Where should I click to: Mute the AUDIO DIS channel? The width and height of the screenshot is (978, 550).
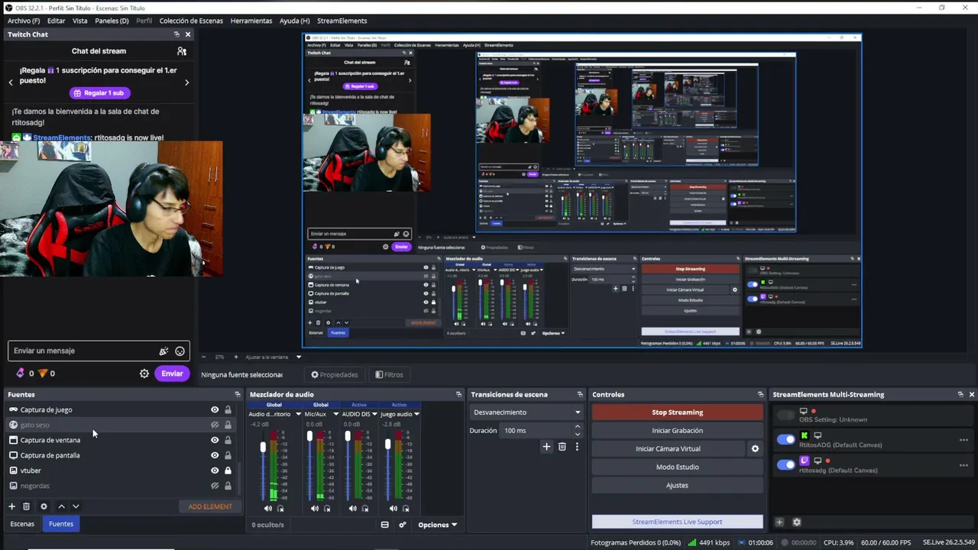coord(352,508)
